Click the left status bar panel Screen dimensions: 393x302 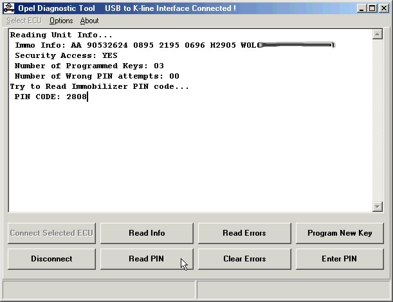[x=99, y=290]
